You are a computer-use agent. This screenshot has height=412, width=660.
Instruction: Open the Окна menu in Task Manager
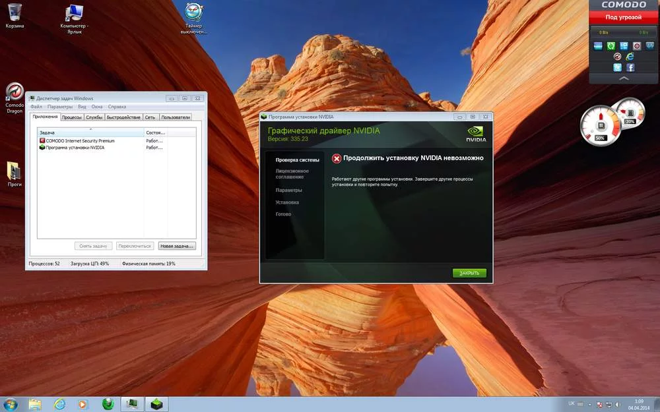[97, 107]
